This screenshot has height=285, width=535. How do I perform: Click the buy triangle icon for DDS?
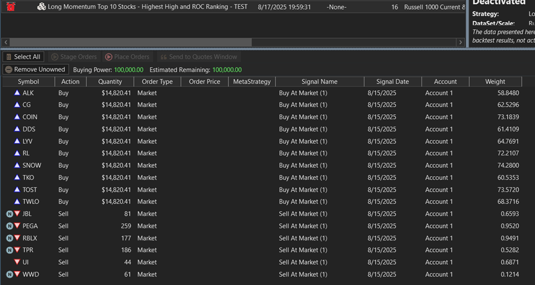point(17,129)
